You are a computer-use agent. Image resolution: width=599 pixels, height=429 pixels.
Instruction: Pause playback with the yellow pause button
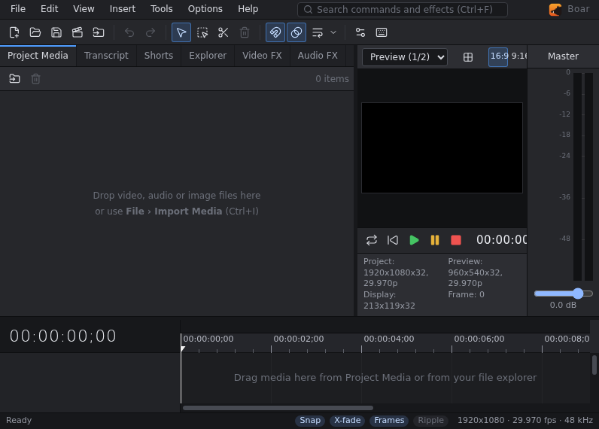click(435, 240)
